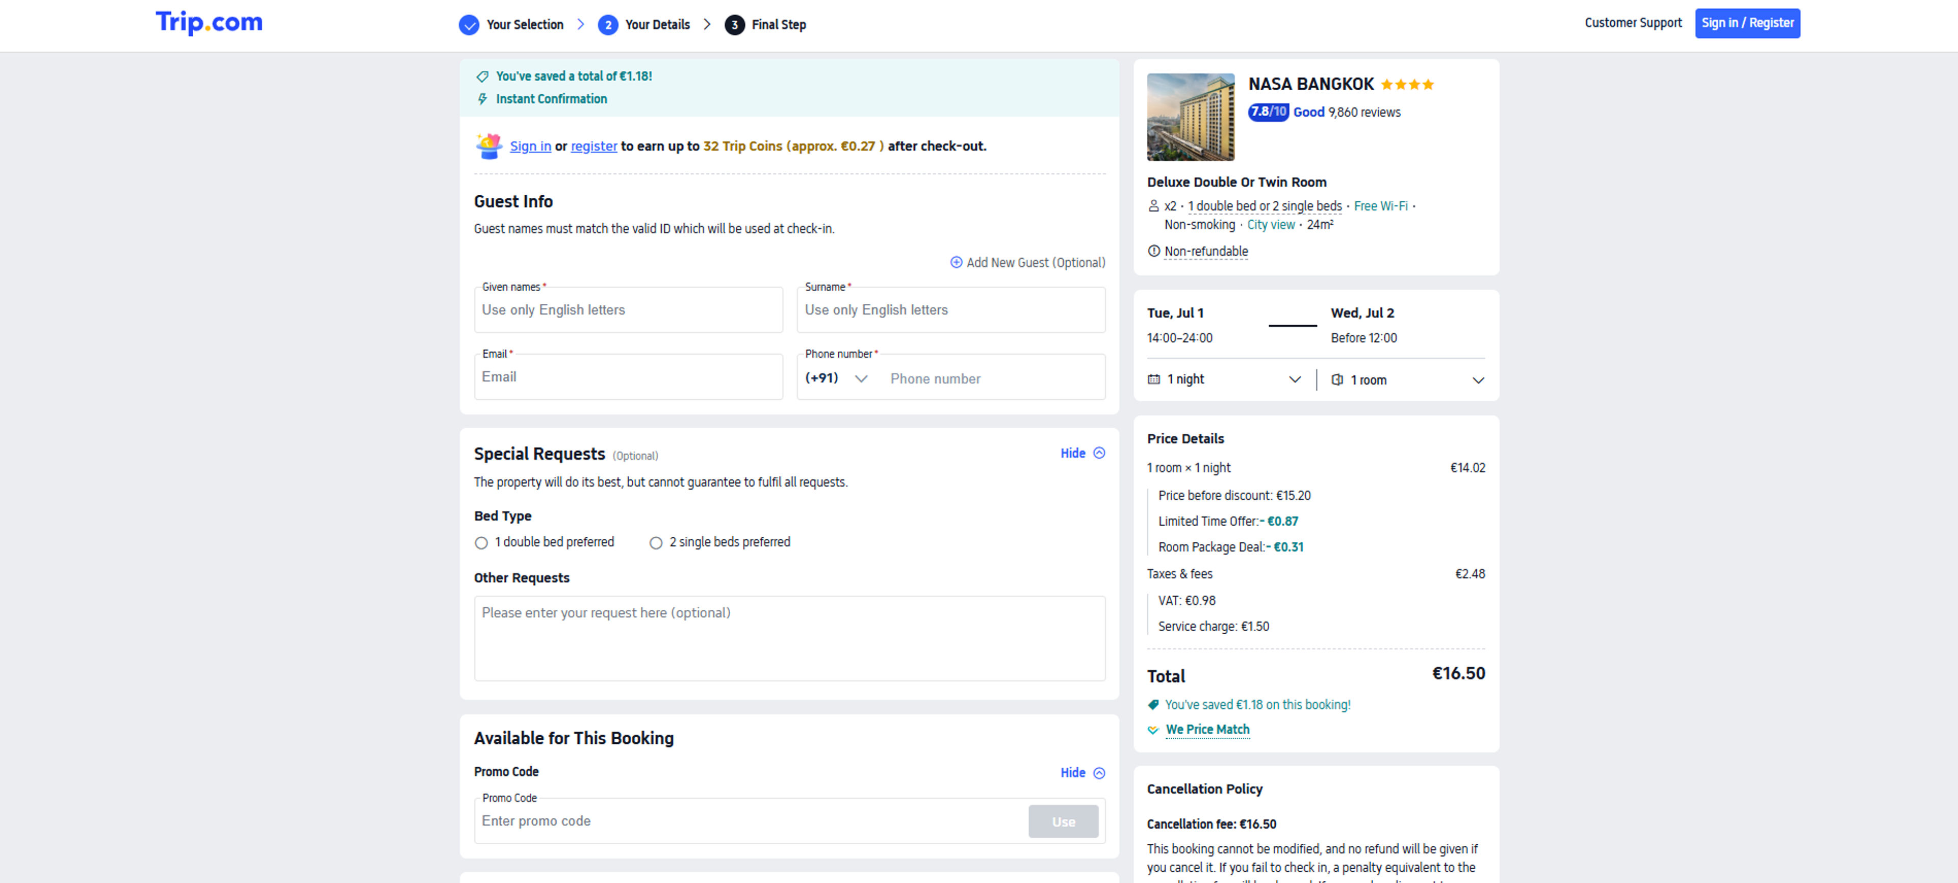
Task: Click the plus icon for Add New Guest
Action: 956,262
